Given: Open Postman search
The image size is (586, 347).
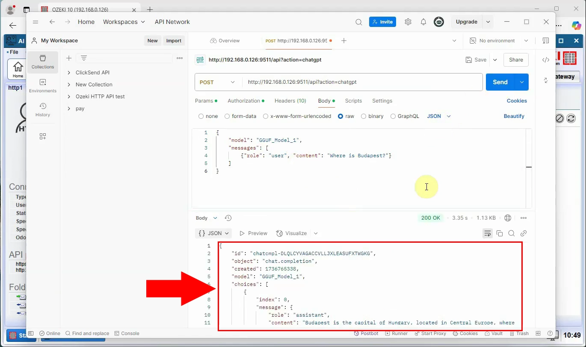Looking at the screenshot, I should click(x=359, y=22).
